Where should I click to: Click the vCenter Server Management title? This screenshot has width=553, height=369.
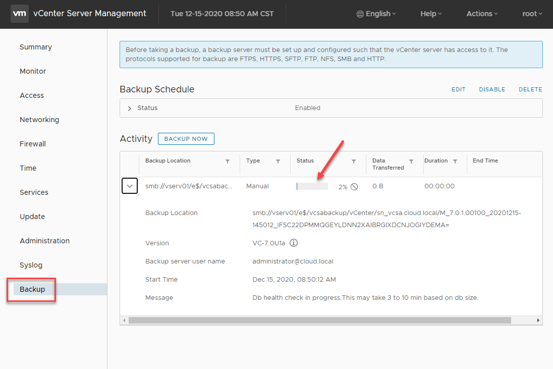pyautogui.click(x=90, y=14)
